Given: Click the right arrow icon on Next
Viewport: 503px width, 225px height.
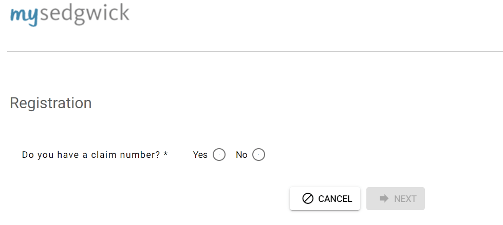Looking at the screenshot, I should 384,199.
